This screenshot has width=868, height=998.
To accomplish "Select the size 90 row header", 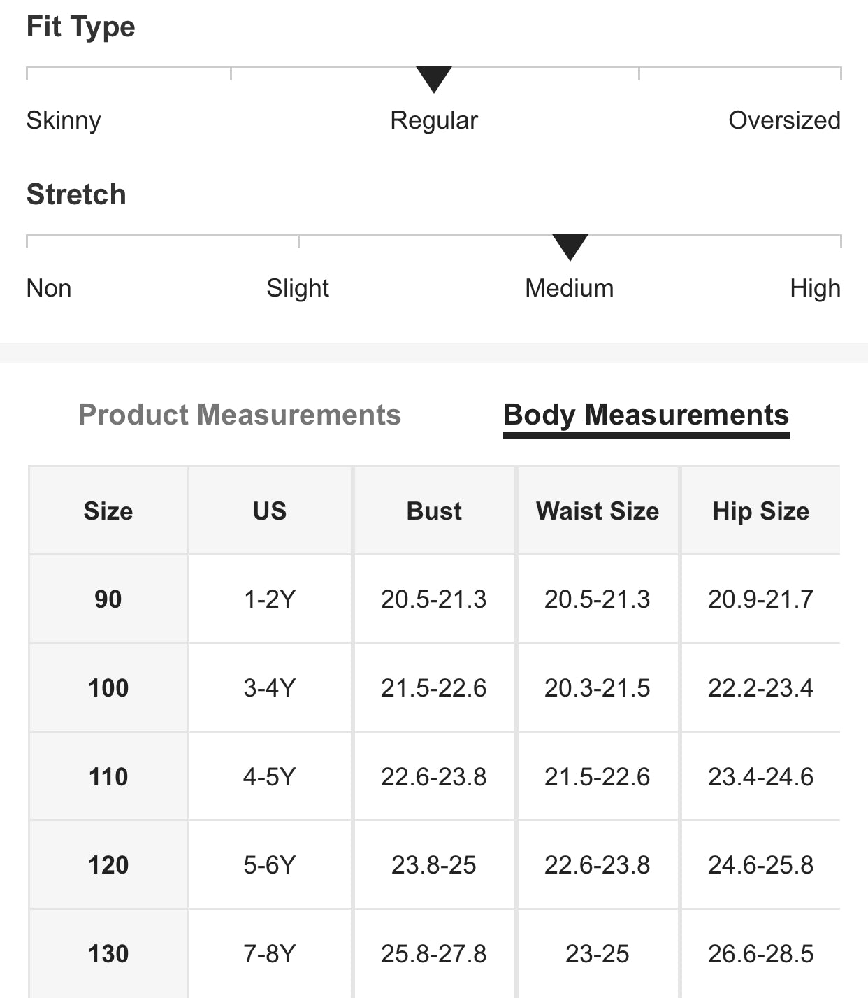I will point(108,599).
